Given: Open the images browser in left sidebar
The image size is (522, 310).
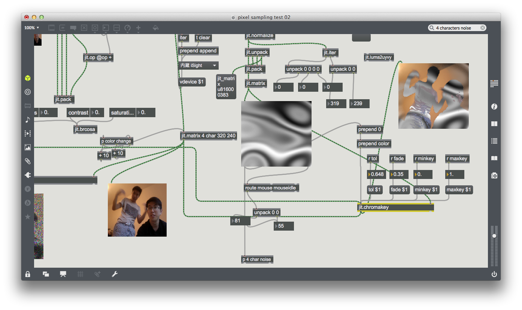Looking at the screenshot, I should (28, 148).
